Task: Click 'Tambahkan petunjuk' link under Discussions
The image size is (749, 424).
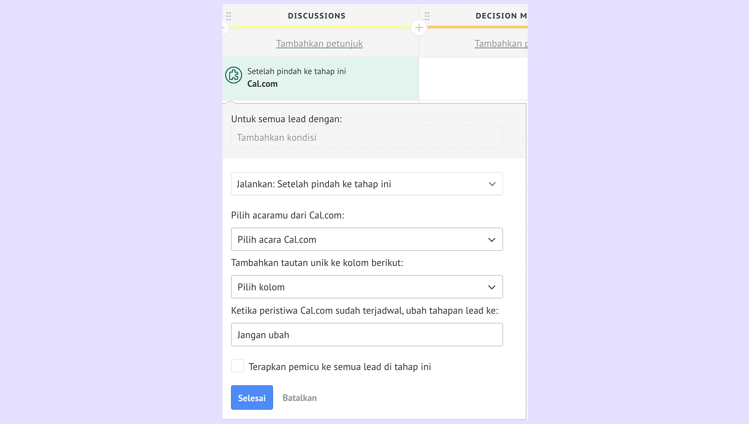Action: coord(319,44)
